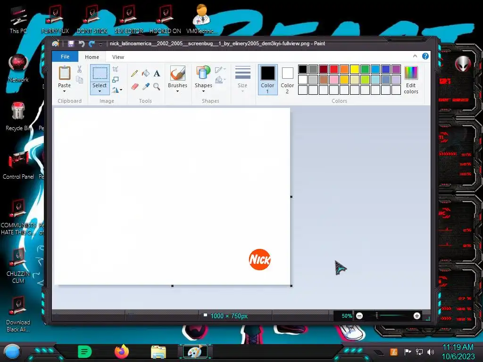The height and width of the screenshot is (362, 483).
Task: Expand the Select dropdown arrow
Action: [x=100, y=91]
